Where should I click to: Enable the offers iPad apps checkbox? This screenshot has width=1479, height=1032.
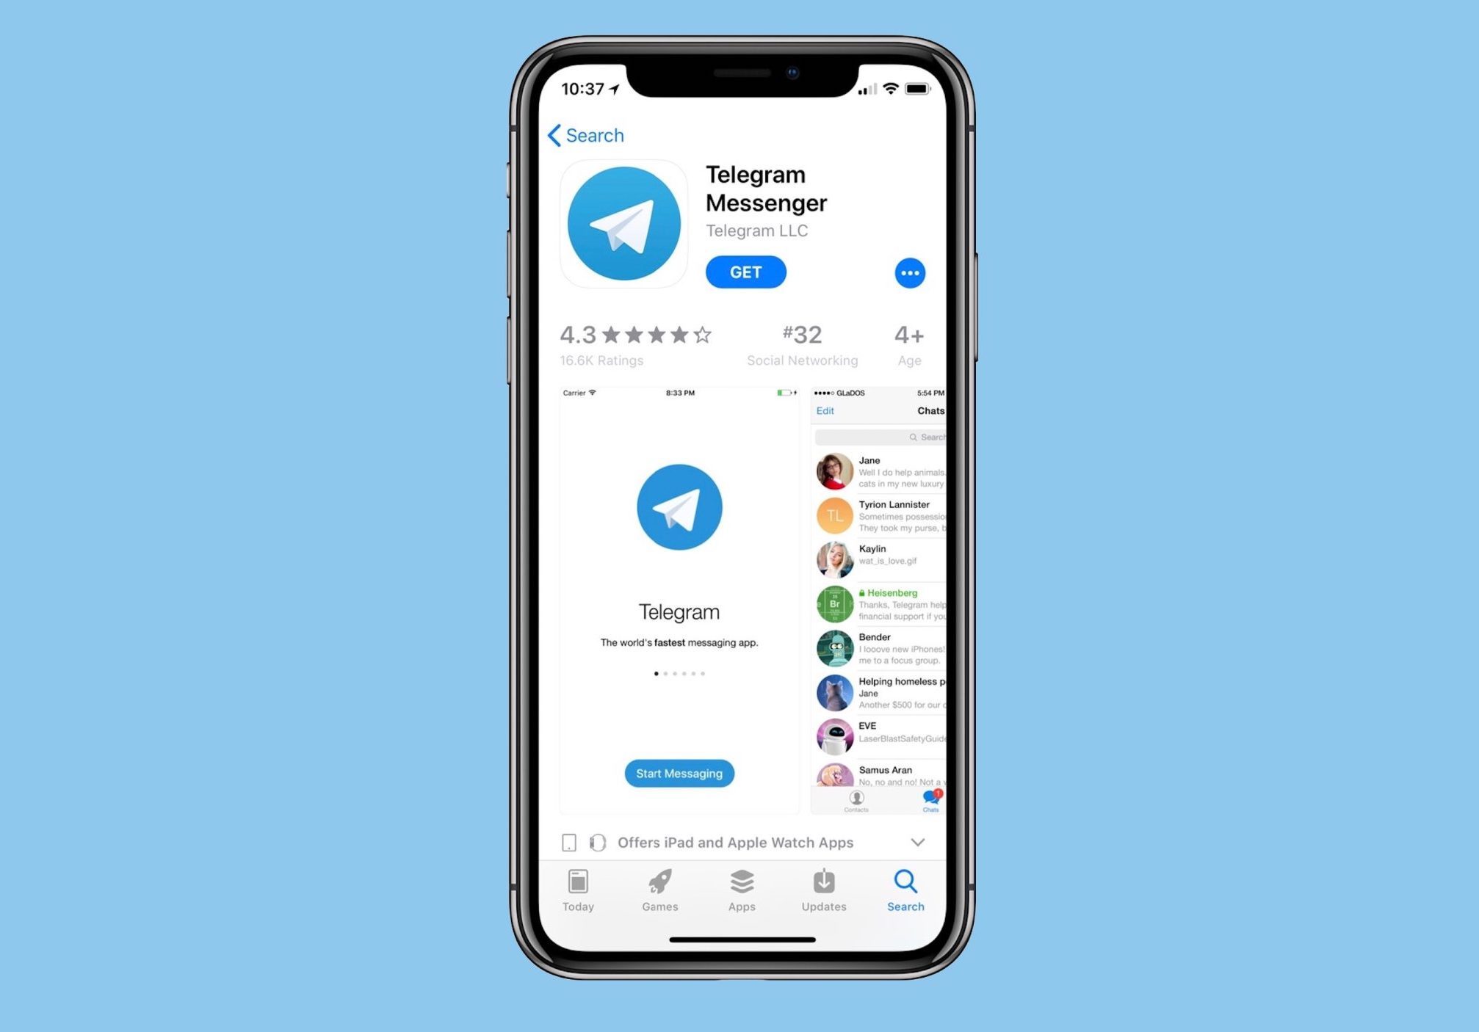pos(571,842)
